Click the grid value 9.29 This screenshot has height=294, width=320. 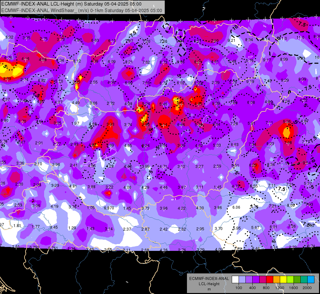[285, 80]
